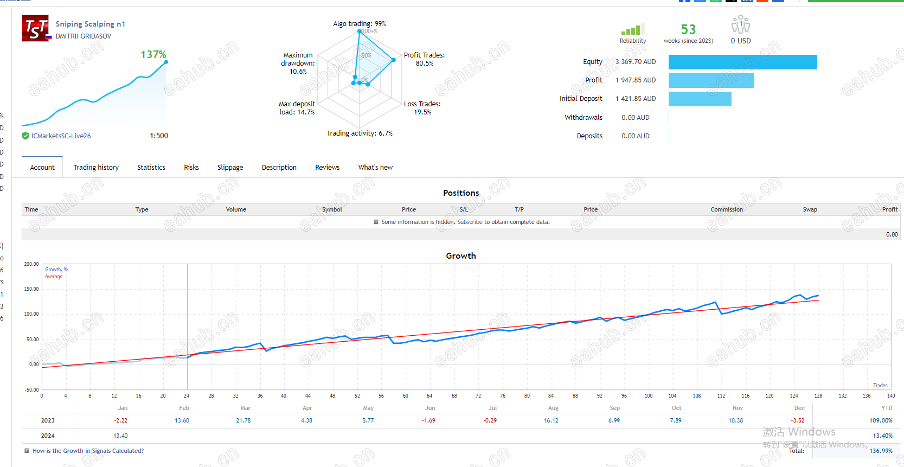Go to the What's new tab
Screen dimensions: 904x467
click(x=375, y=168)
